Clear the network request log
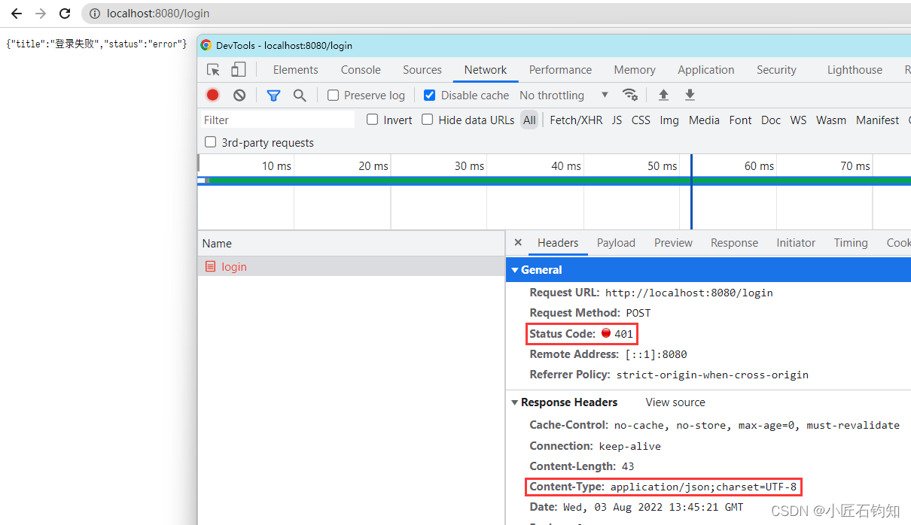This screenshot has width=911, height=525. tap(239, 95)
